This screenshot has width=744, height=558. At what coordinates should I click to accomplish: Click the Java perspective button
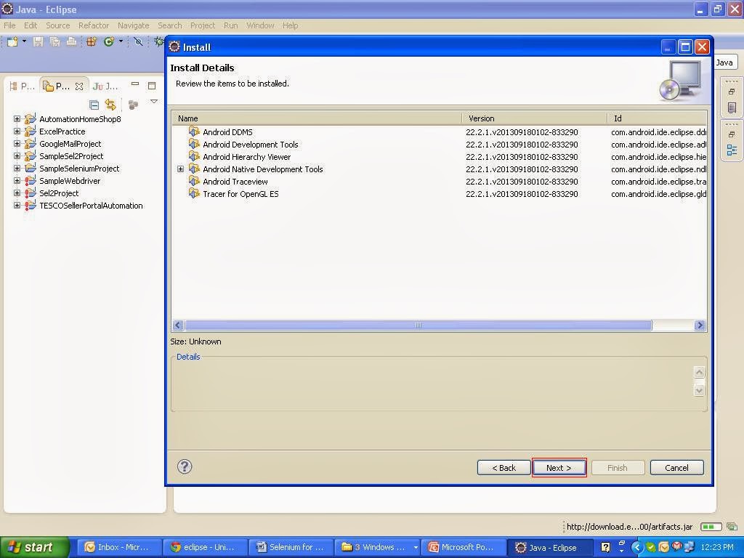click(x=724, y=62)
